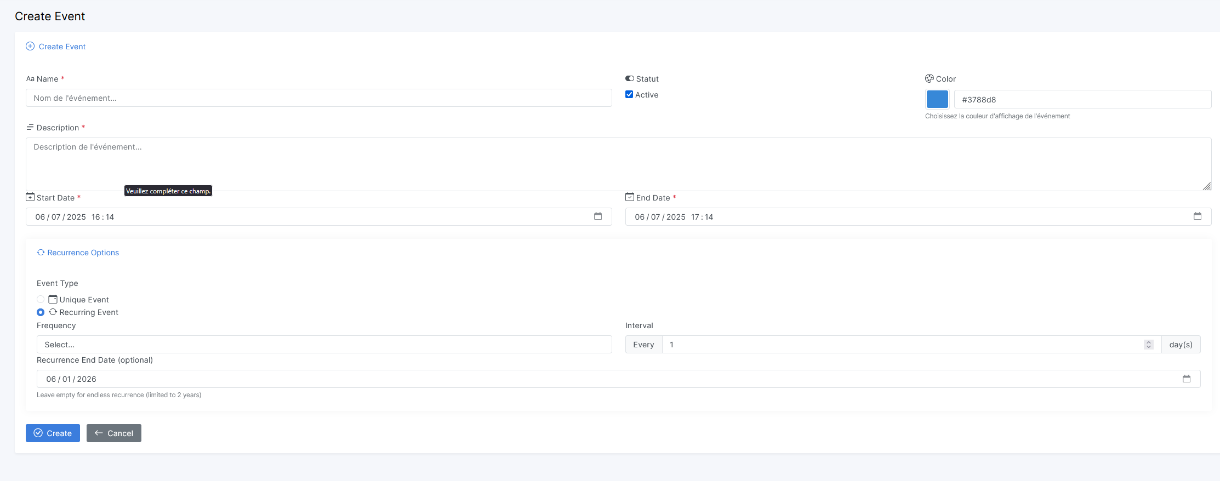Select the Unique Event radio button
The height and width of the screenshot is (481, 1220).
click(41, 299)
